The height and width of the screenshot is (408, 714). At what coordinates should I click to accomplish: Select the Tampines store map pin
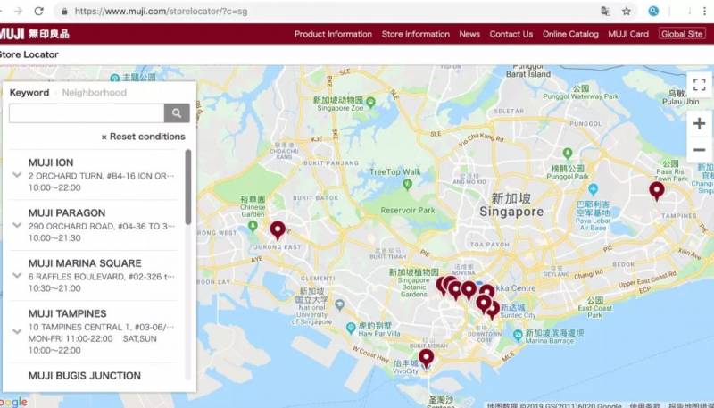tap(656, 190)
